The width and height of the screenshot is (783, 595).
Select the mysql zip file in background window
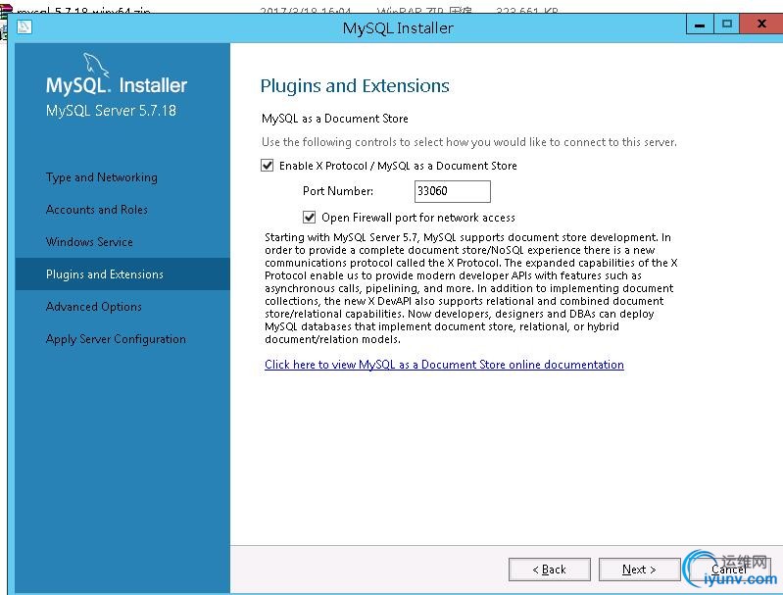tap(84, 11)
